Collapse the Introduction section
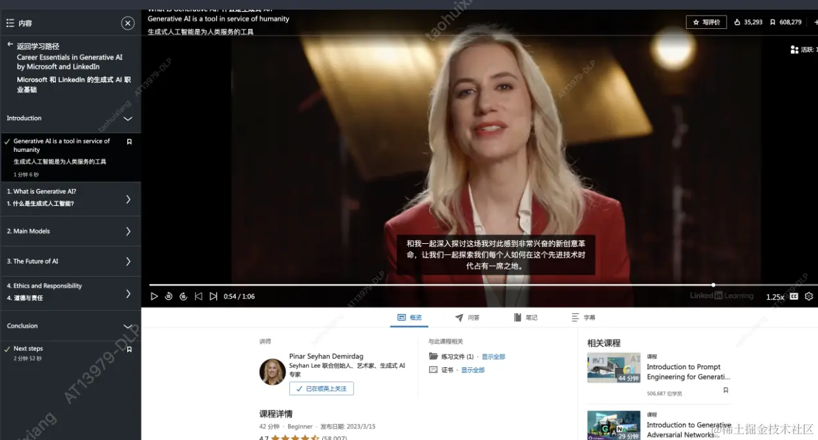Viewport: 818px width, 440px height. coord(128,118)
